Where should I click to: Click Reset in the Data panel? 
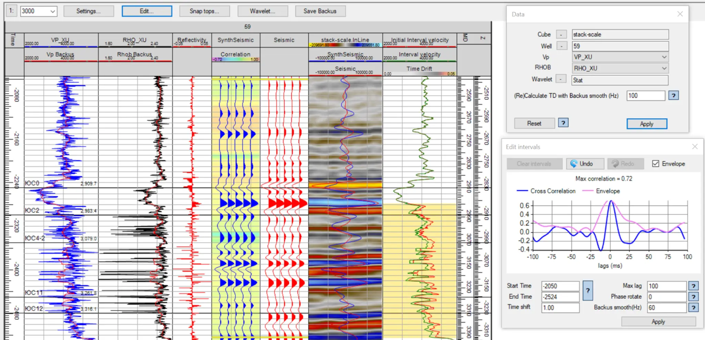(x=534, y=123)
